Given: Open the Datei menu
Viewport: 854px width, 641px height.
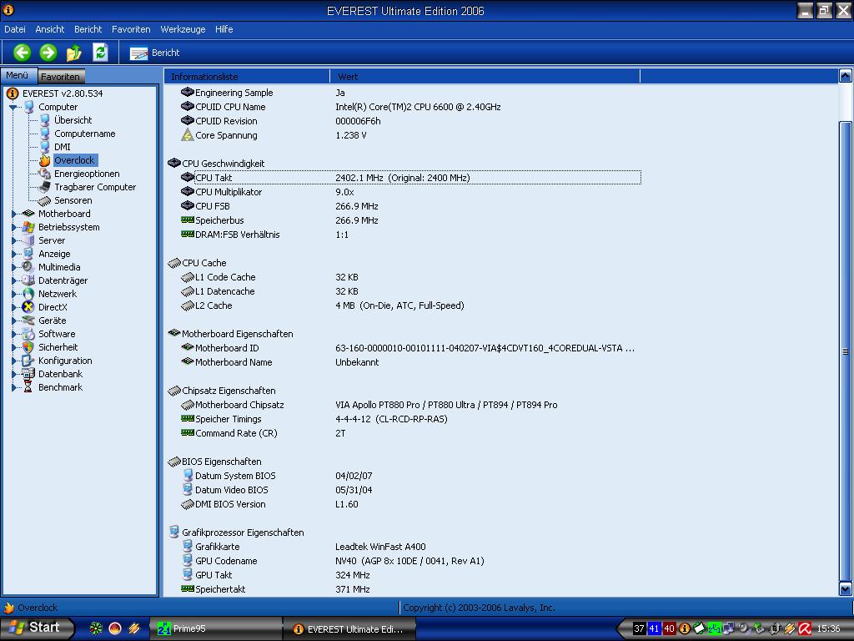Looking at the screenshot, I should click(15, 29).
